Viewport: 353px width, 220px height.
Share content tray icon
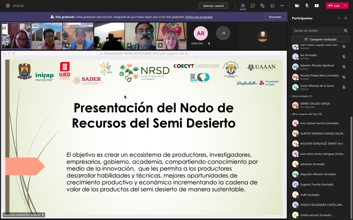click(317, 6)
